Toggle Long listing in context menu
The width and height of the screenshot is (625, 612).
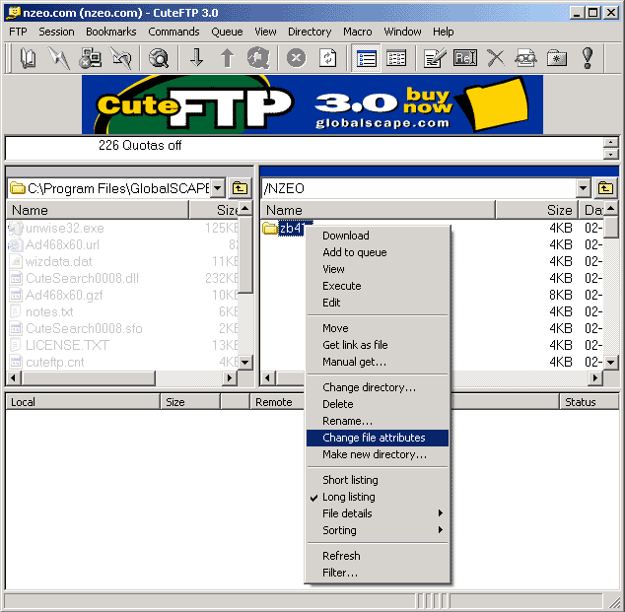pyautogui.click(x=348, y=497)
